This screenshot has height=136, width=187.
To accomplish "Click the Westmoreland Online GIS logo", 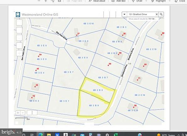I will (x=18, y=14).
